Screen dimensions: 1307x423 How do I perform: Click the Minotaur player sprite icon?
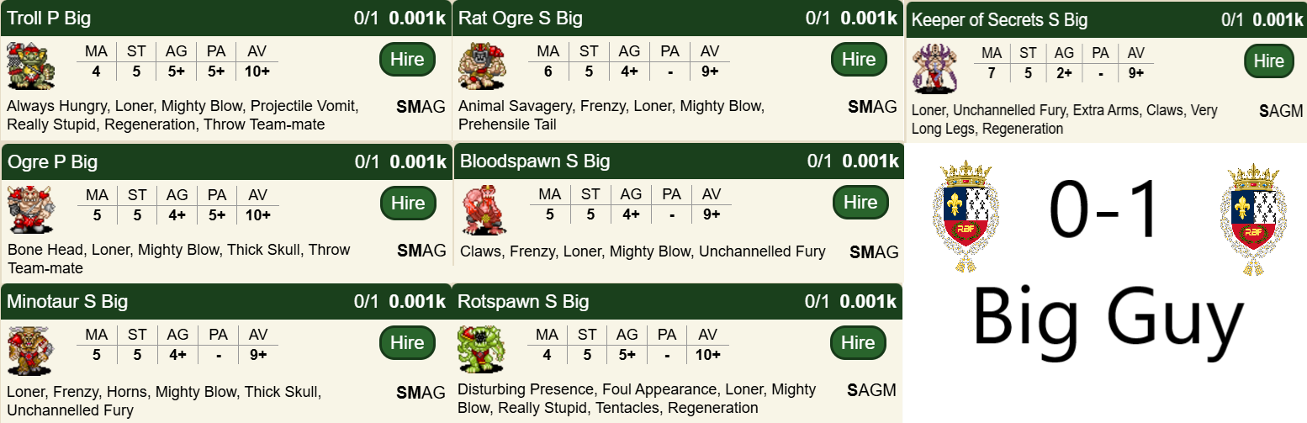(30, 350)
